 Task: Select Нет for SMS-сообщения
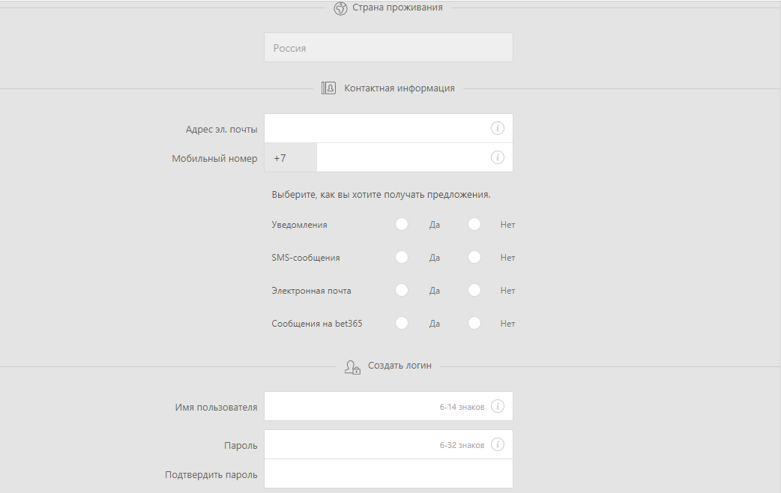click(474, 257)
